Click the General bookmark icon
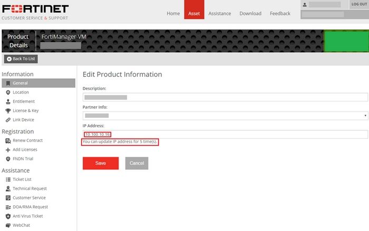 click(x=8, y=83)
